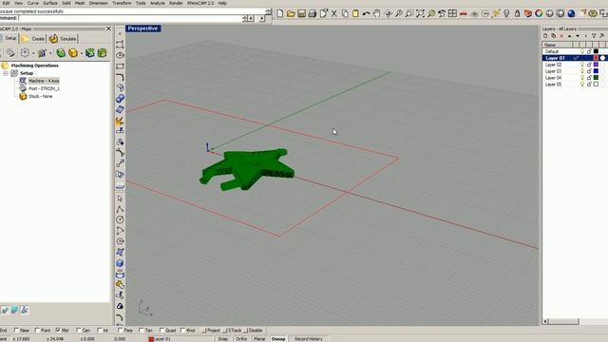Enable the Perp osnap checkbox
This screenshot has height=342, width=608.
tap(121, 331)
